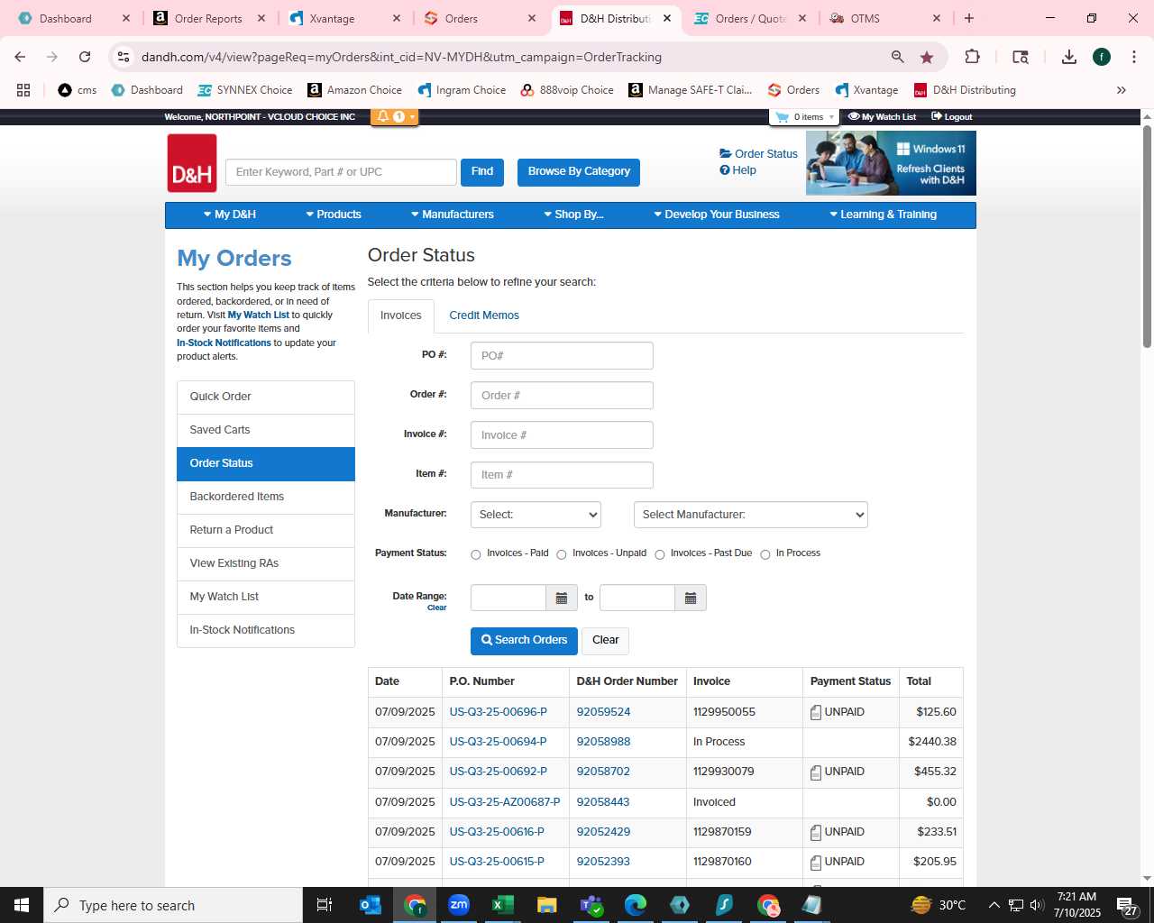Go back to previous page
The width and height of the screenshot is (1154, 923).
[20, 57]
